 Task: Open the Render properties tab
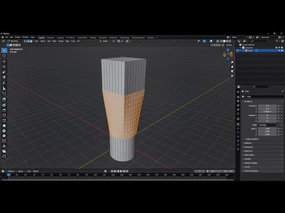[238, 97]
